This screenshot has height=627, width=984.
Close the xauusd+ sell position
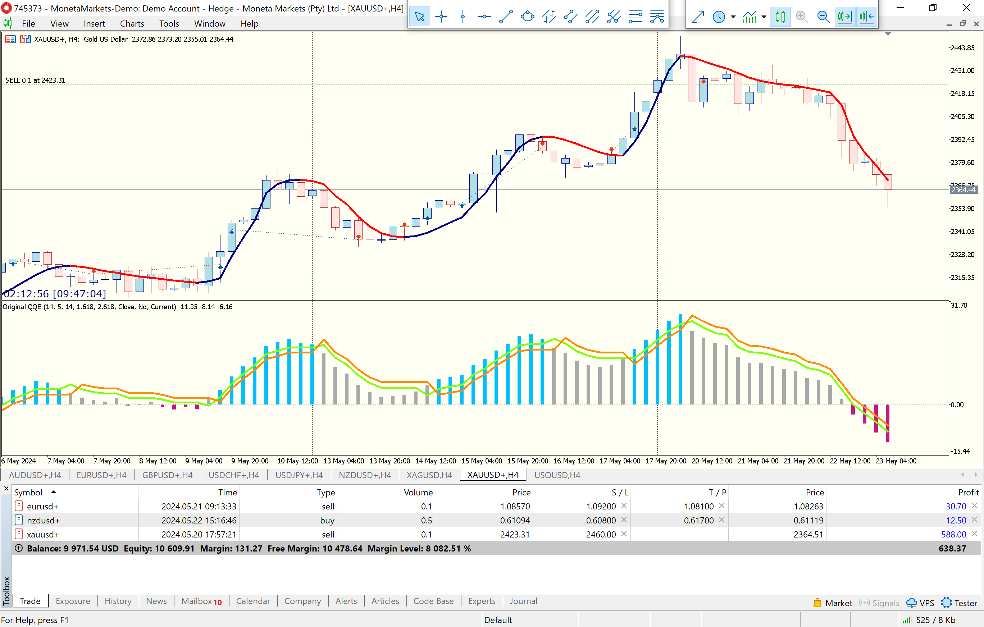point(974,534)
